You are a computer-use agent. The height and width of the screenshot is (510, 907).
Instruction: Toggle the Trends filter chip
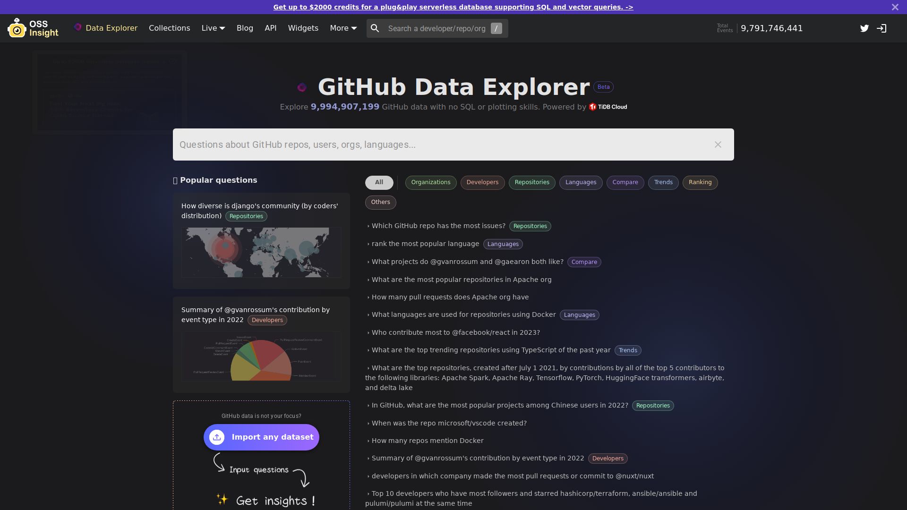663,182
